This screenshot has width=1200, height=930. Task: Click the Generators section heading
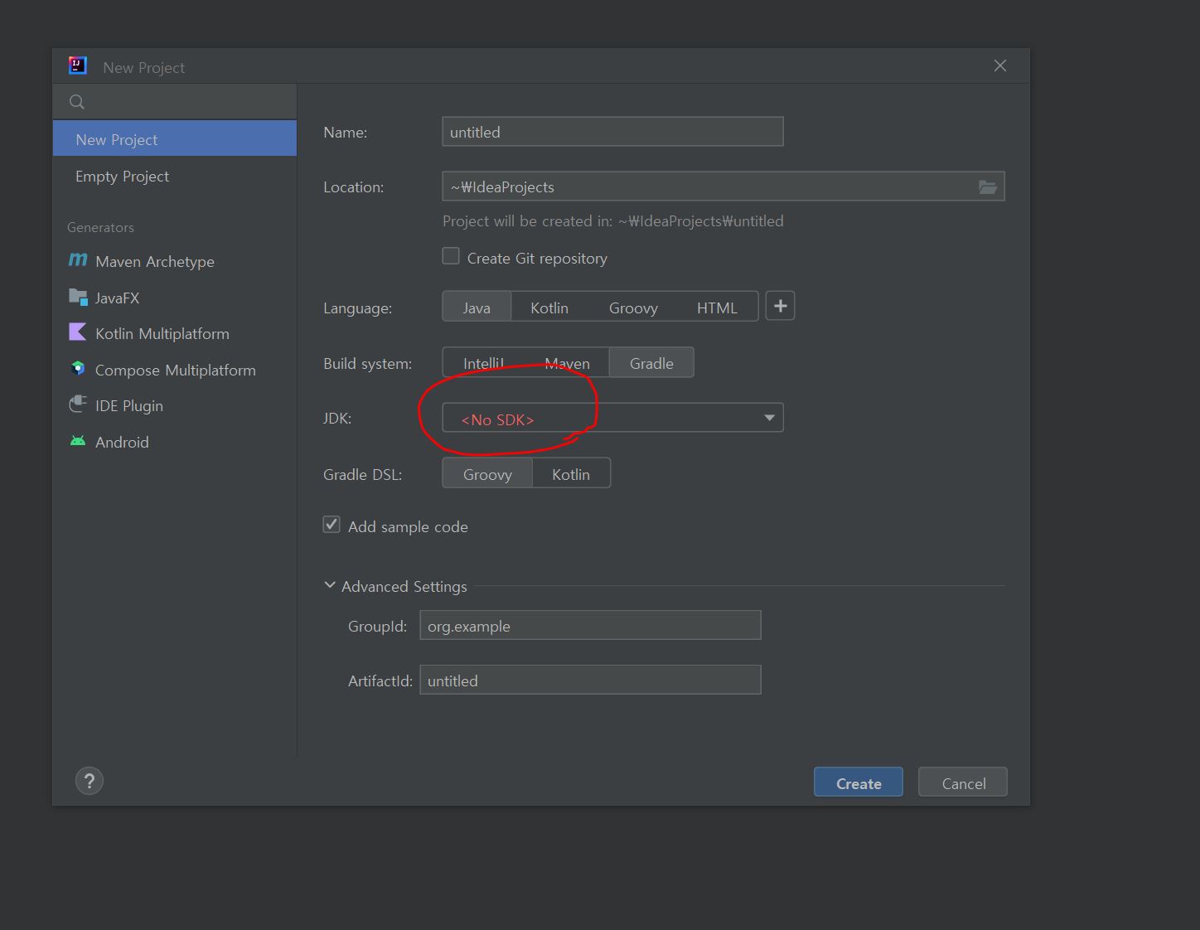100,227
